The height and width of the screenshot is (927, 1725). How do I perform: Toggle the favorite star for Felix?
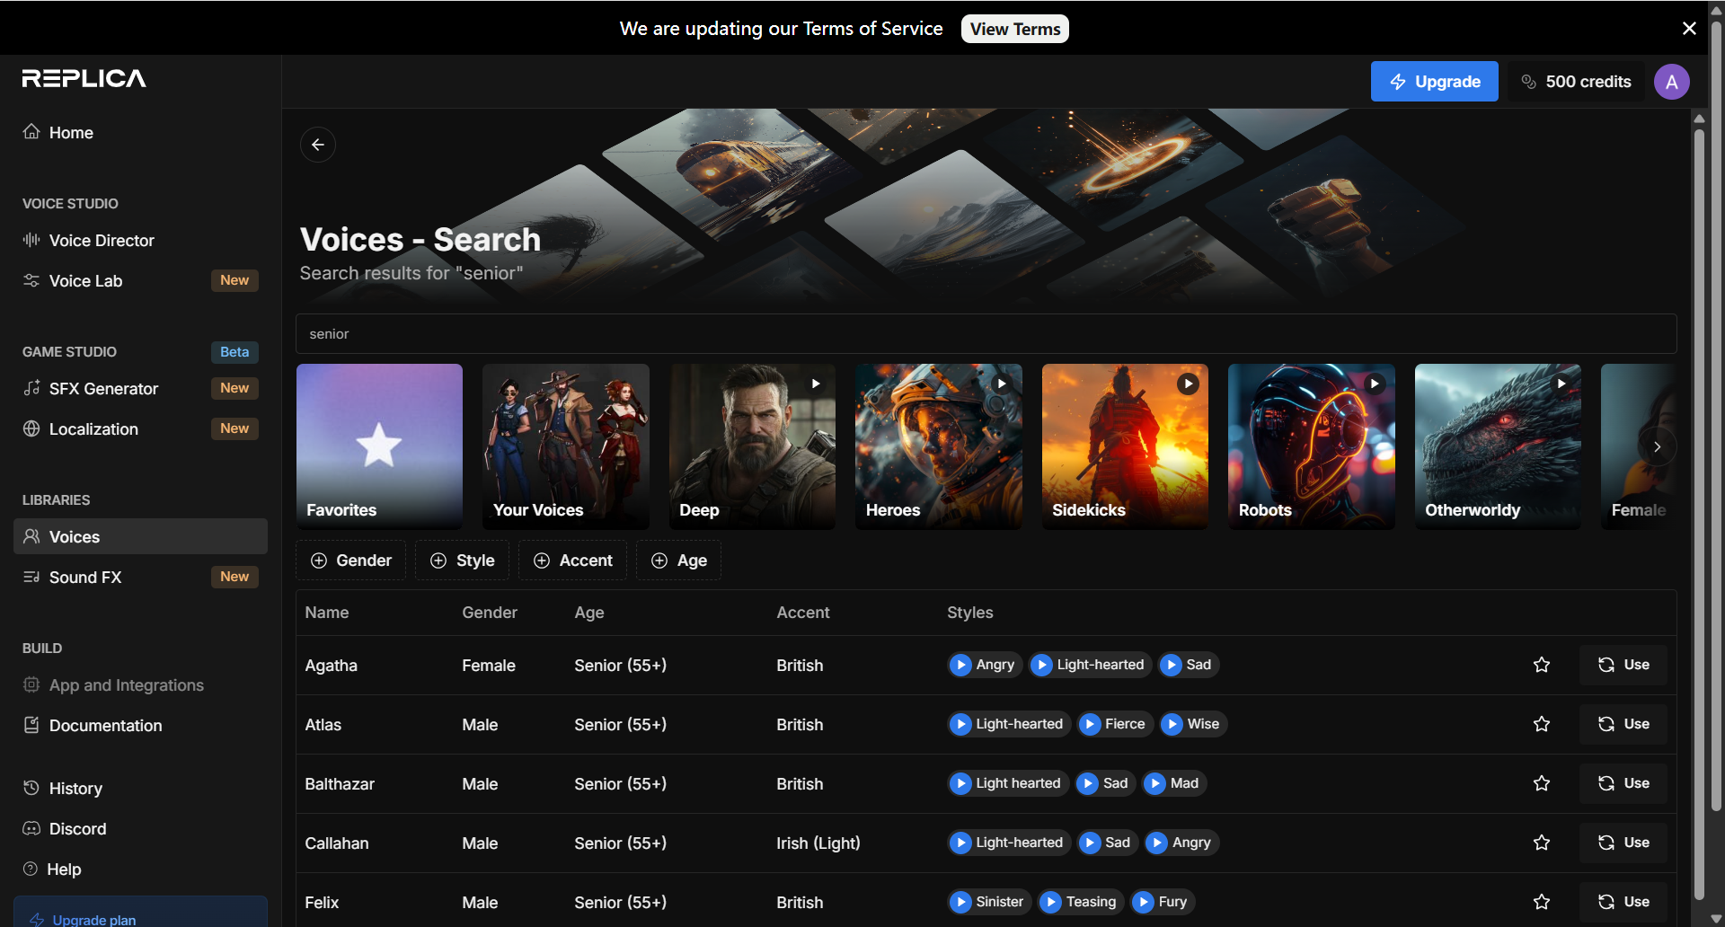point(1542,902)
